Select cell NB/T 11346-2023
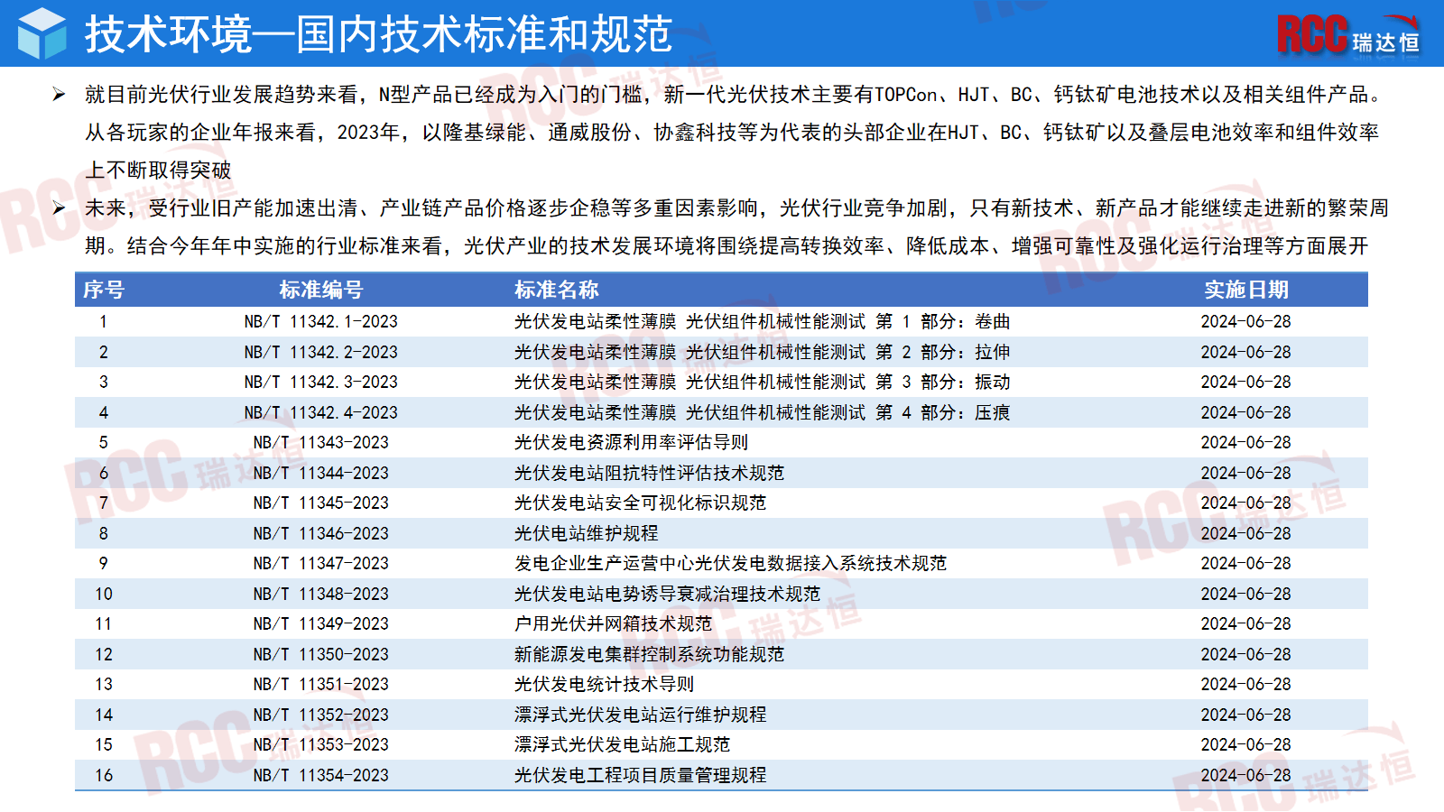The height and width of the screenshot is (812, 1444). click(x=321, y=533)
